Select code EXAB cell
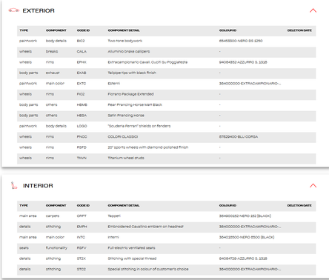This screenshot has width=329, height=280. click(82, 73)
